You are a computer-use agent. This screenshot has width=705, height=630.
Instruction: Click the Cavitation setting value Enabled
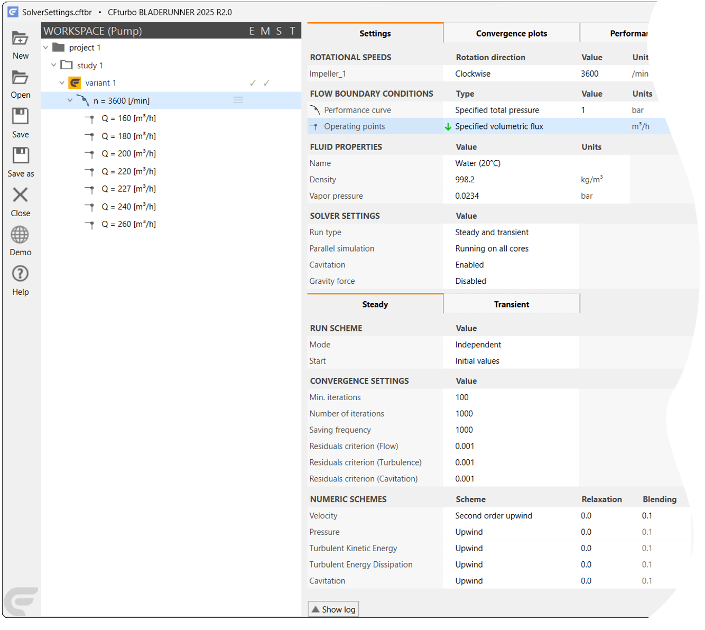470,265
